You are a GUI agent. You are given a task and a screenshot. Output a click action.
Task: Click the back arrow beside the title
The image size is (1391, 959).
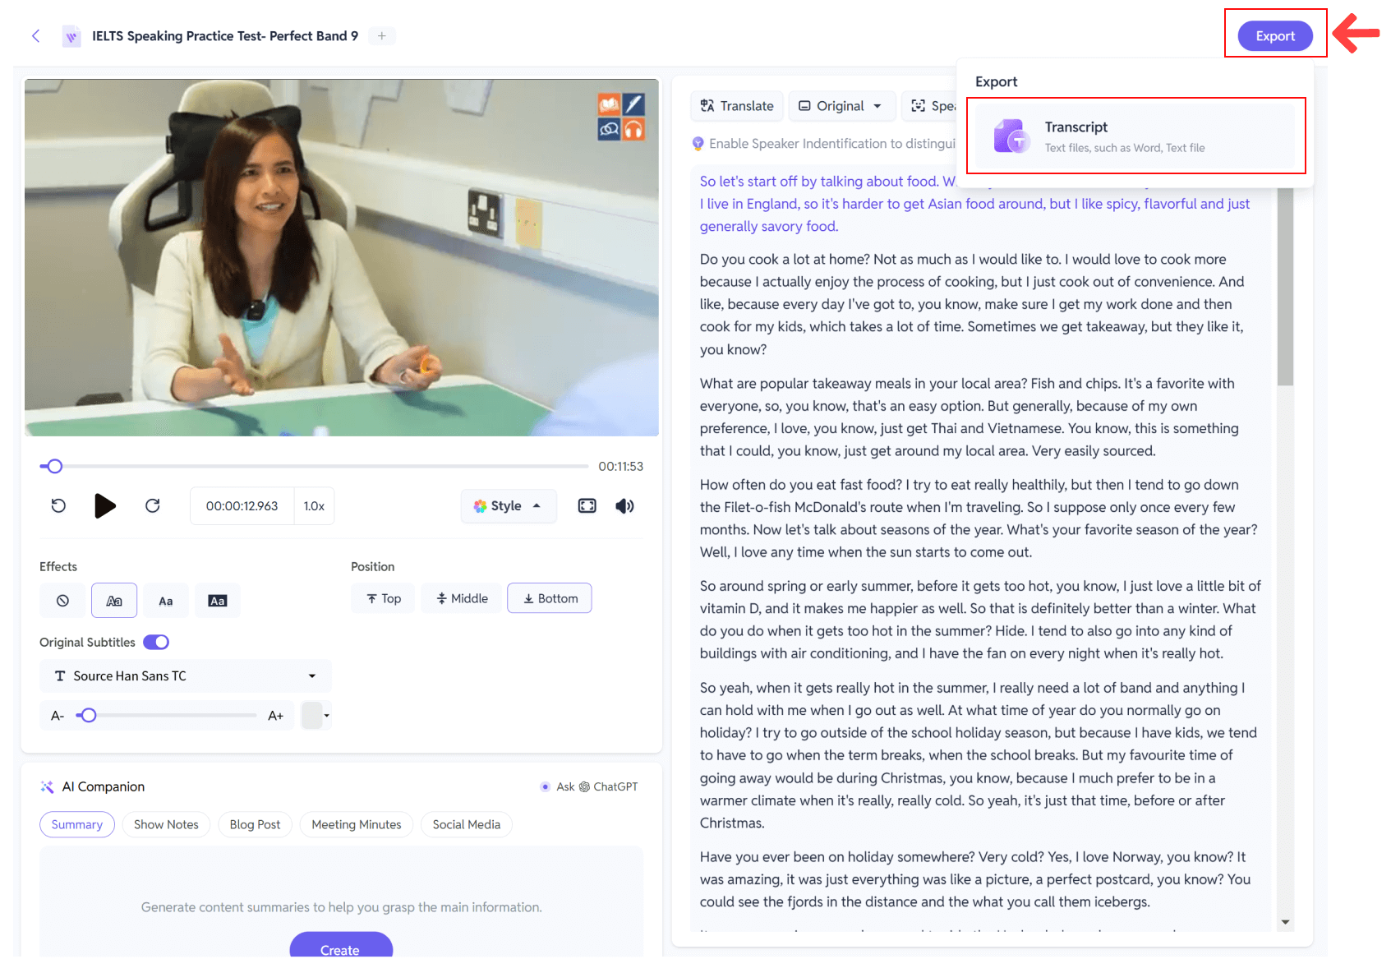coord(35,35)
